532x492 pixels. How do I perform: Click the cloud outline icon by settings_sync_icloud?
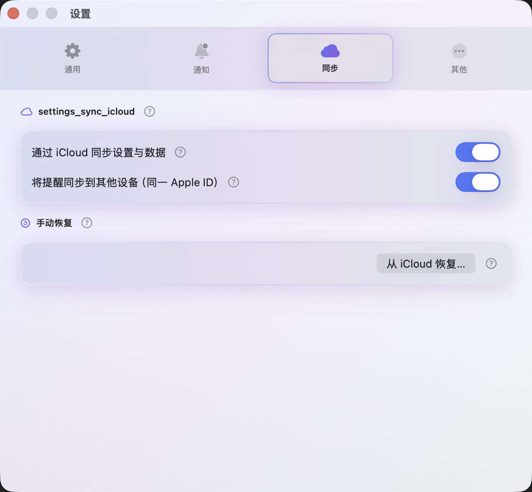tap(27, 111)
